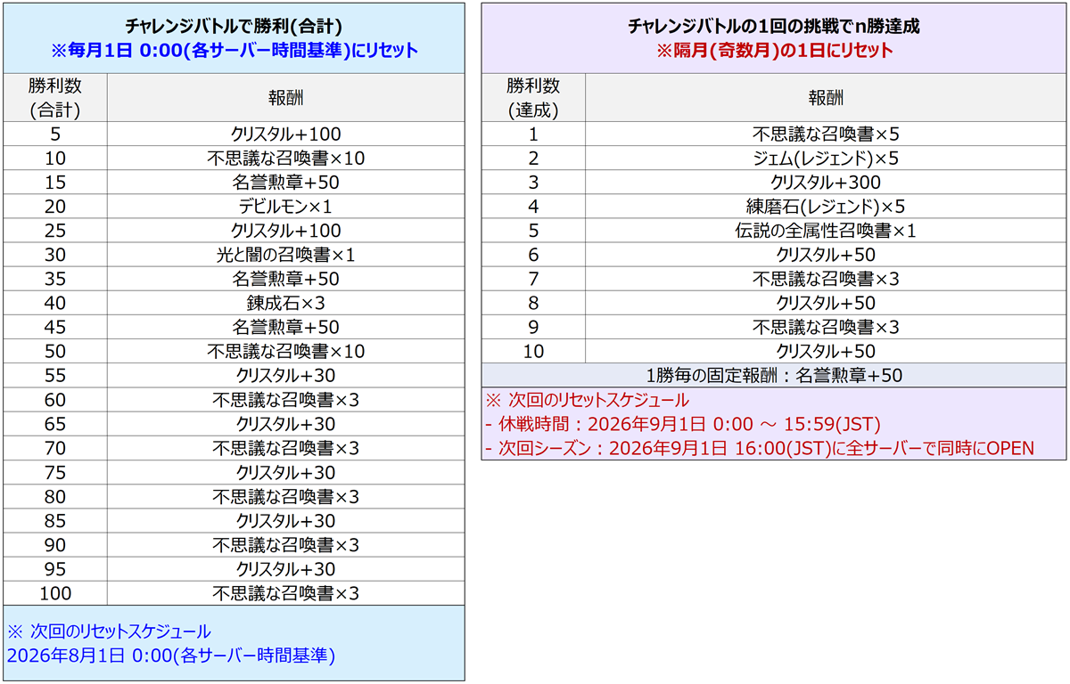Click the クリスタル+100 reward for 5 wins
Viewport: 1070px width, 684px height.
pos(286,134)
